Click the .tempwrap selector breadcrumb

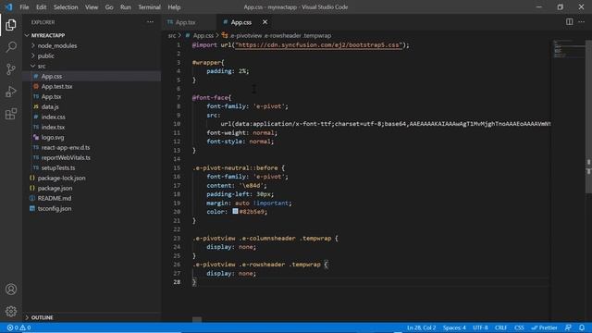(280, 35)
